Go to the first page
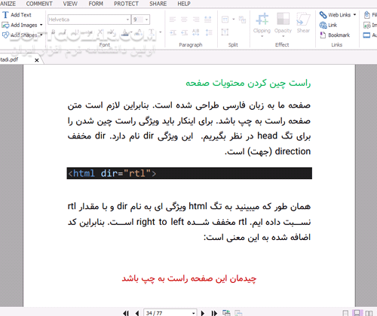Screen dimensions: 377x316 click(x=126, y=313)
